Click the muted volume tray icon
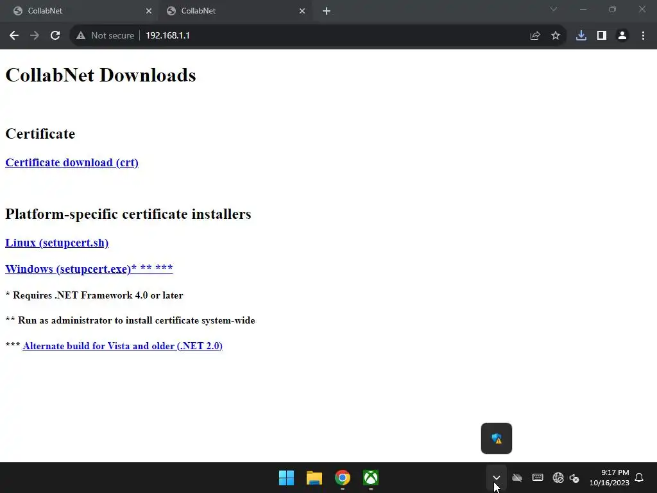The image size is (657, 493). point(574,478)
